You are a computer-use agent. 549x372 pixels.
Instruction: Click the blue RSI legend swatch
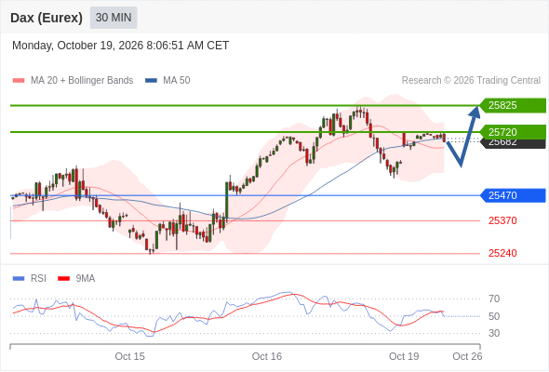pos(19,279)
